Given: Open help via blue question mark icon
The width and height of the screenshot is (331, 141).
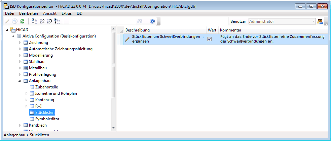Looking at the screenshot, I should pyautogui.click(x=152, y=21).
